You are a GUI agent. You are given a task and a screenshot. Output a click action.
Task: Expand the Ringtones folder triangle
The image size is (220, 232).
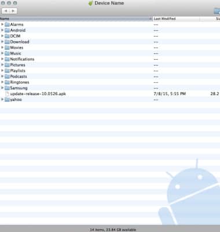2,82
